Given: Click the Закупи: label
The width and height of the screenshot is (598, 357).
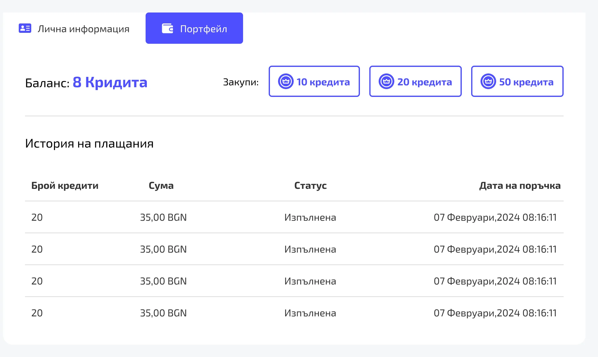Looking at the screenshot, I should (241, 82).
